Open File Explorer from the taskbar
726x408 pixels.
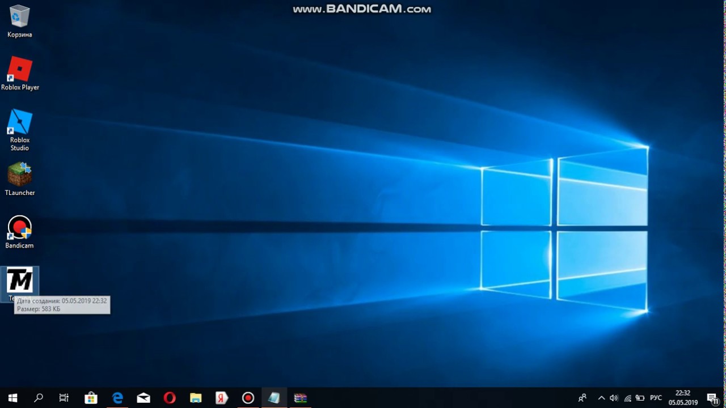pyautogui.click(x=196, y=398)
